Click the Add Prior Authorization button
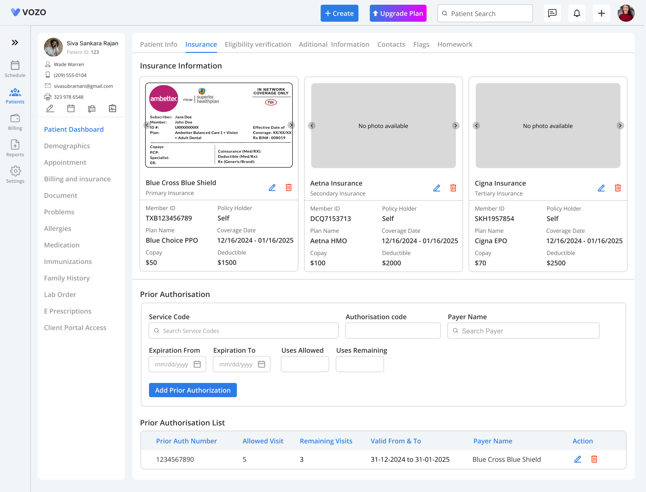 192,390
